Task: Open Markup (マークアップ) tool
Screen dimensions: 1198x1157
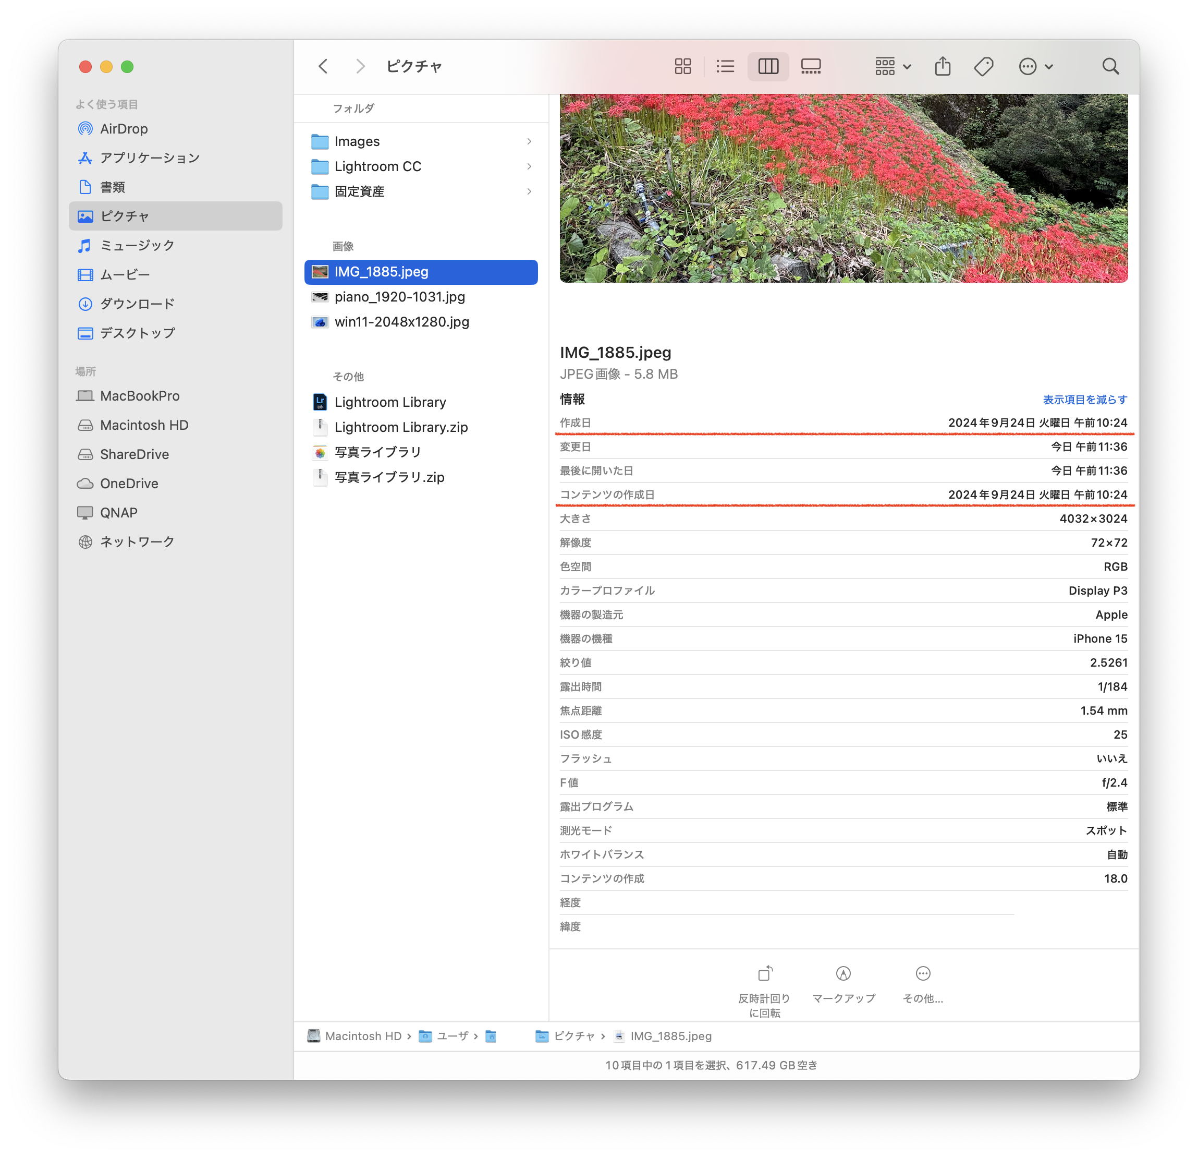Action: click(x=843, y=973)
